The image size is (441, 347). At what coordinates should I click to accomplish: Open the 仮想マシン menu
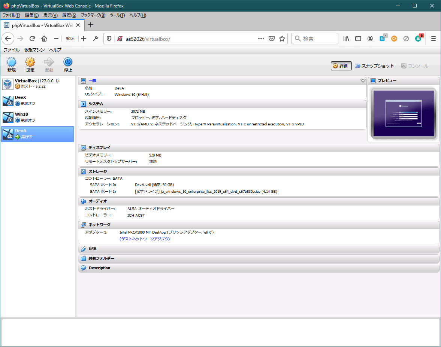pyautogui.click(x=34, y=50)
